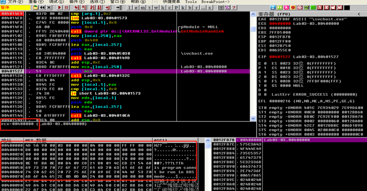367x191 pixels.
Task: Click hex dump scrollbar up arrow
Action: pos(207,140)
